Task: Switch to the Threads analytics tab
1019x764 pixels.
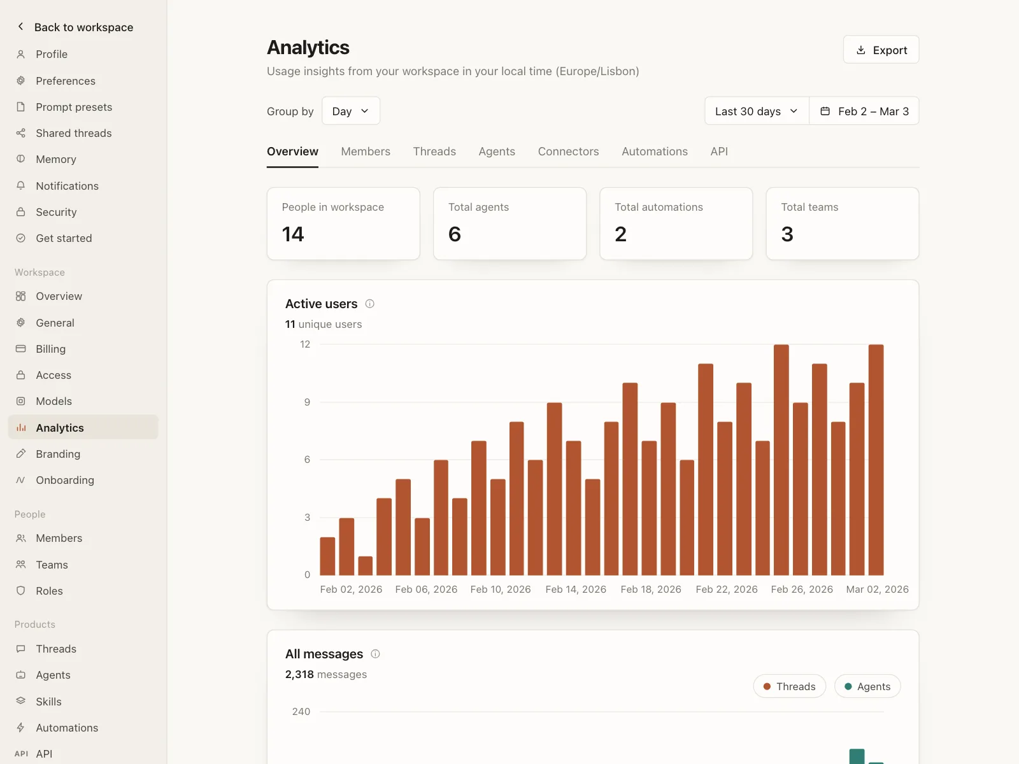Action: point(434,152)
